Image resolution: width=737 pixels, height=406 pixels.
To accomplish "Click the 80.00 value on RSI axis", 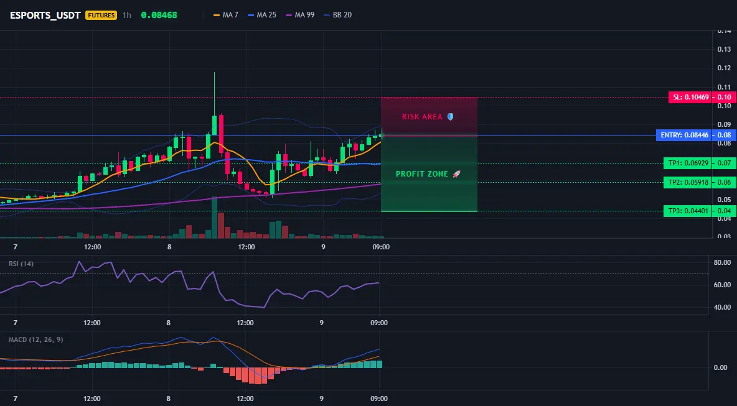I will point(722,262).
